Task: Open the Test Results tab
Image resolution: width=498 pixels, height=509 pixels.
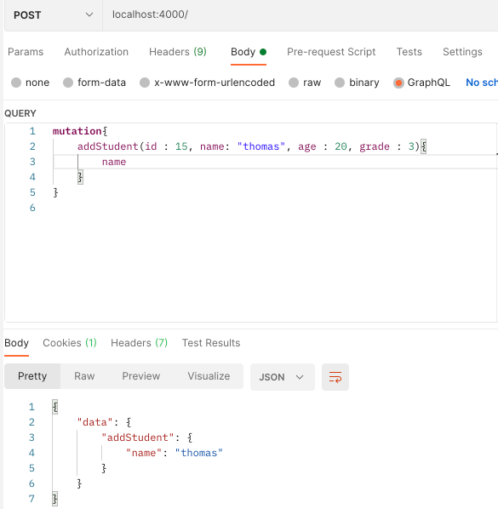Action: click(x=211, y=343)
